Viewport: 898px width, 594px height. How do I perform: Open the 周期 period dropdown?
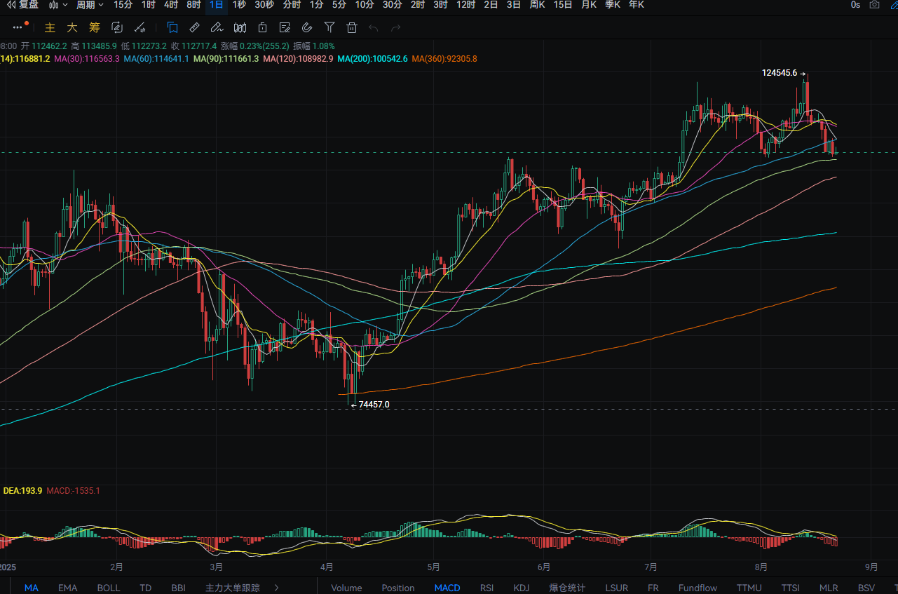90,5
